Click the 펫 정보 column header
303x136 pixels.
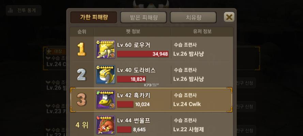tap(133, 32)
